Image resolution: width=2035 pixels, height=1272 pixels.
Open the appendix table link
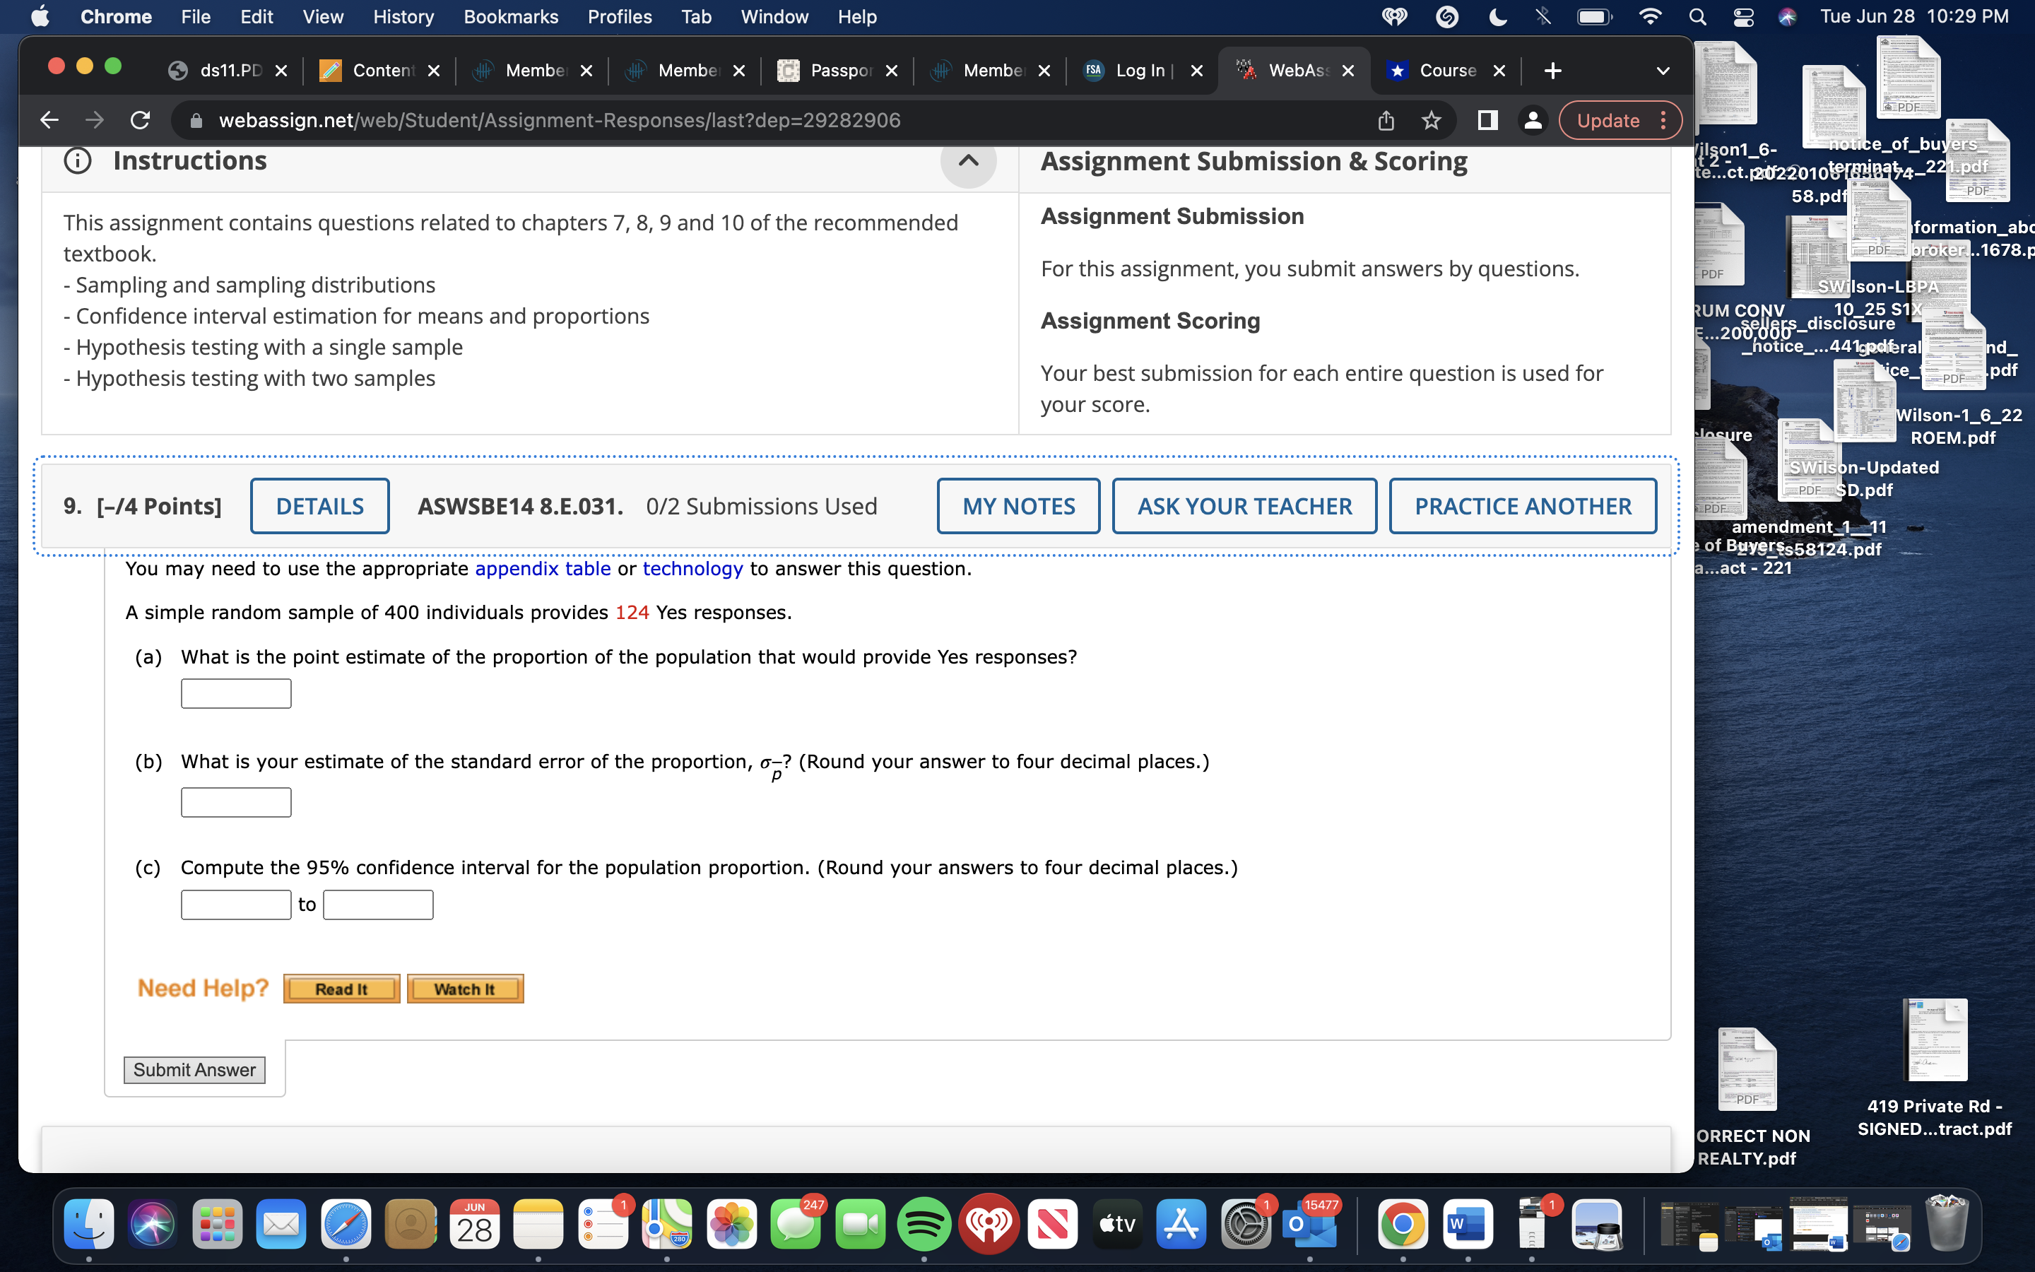(543, 569)
